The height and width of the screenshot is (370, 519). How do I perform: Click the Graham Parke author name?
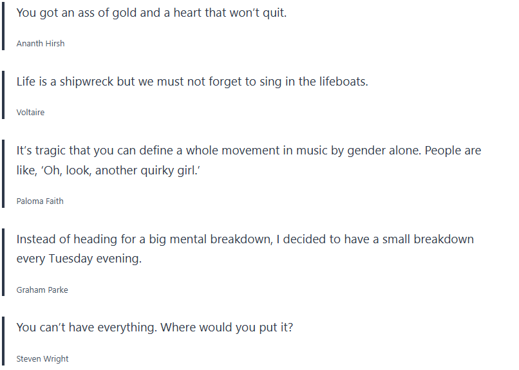[x=42, y=290]
